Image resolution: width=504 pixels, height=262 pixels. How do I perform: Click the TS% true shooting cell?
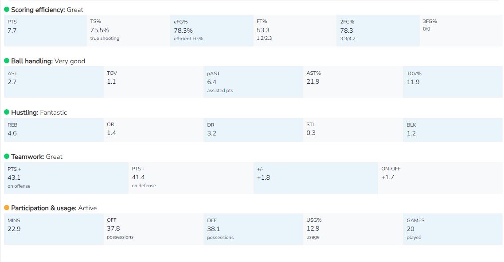[128, 31]
